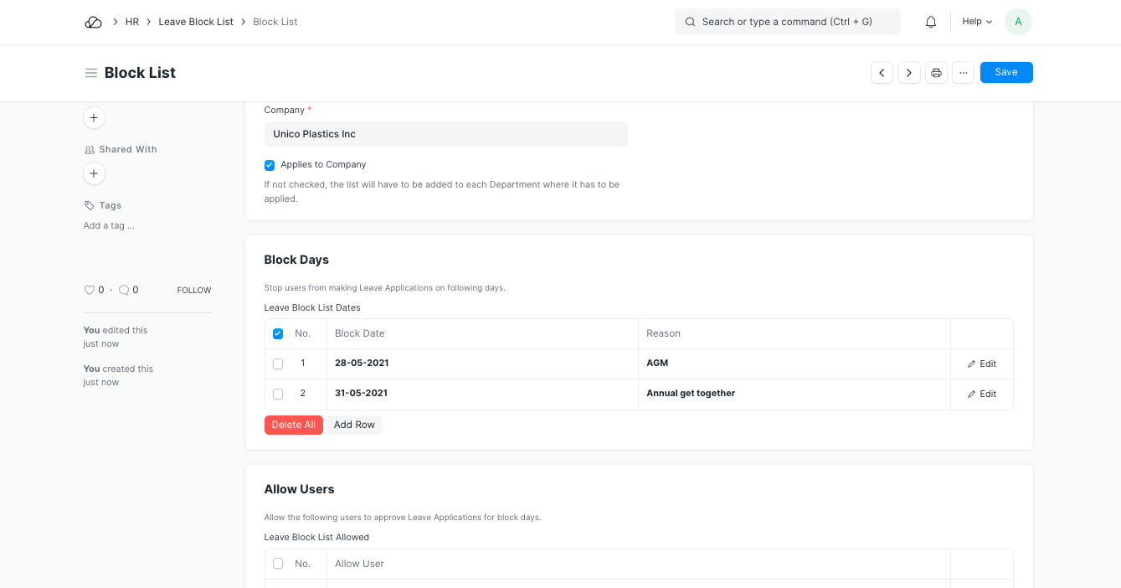This screenshot has height=588, width=1121.
Task: Open the user avatar menu
Action: click(1018, 22)
